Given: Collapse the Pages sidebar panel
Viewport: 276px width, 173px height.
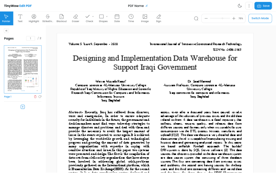Looking at the screenshot, I should (x=7, y=31).
